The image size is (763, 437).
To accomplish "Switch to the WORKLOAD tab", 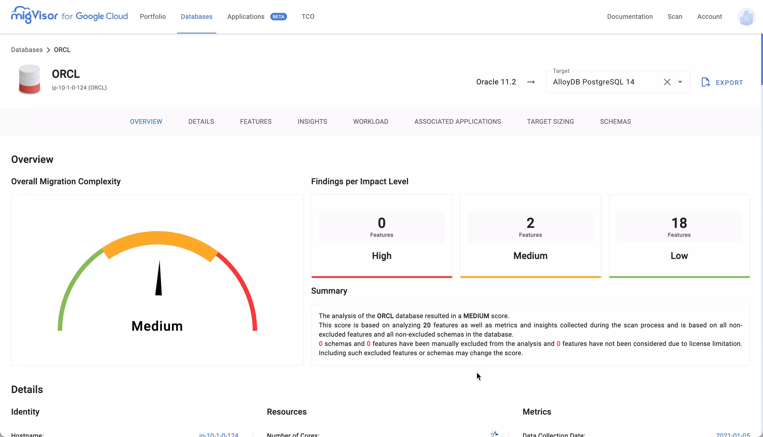I will 370,122.
